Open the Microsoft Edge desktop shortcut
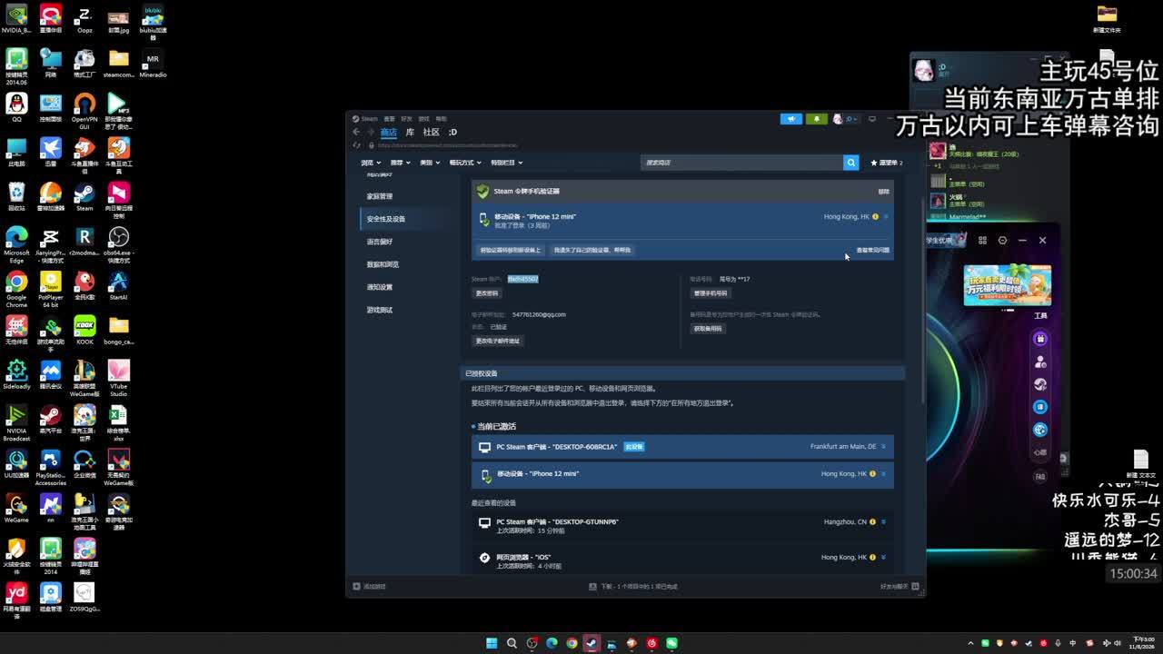 [x=16, y=243]
